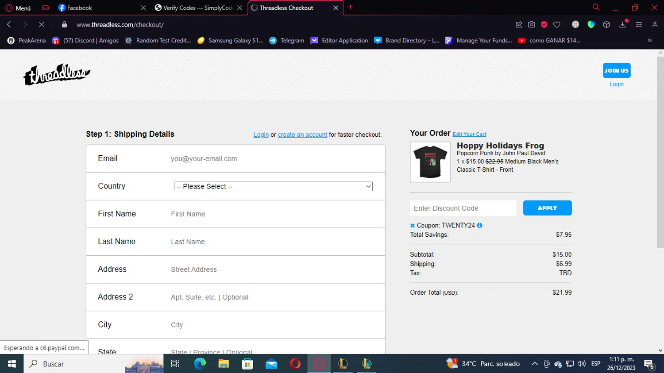Go back with the browser back arrow

[9, 24]
